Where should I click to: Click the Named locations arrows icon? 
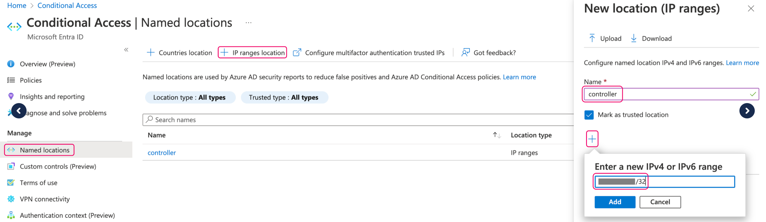(x=11, y=150)
